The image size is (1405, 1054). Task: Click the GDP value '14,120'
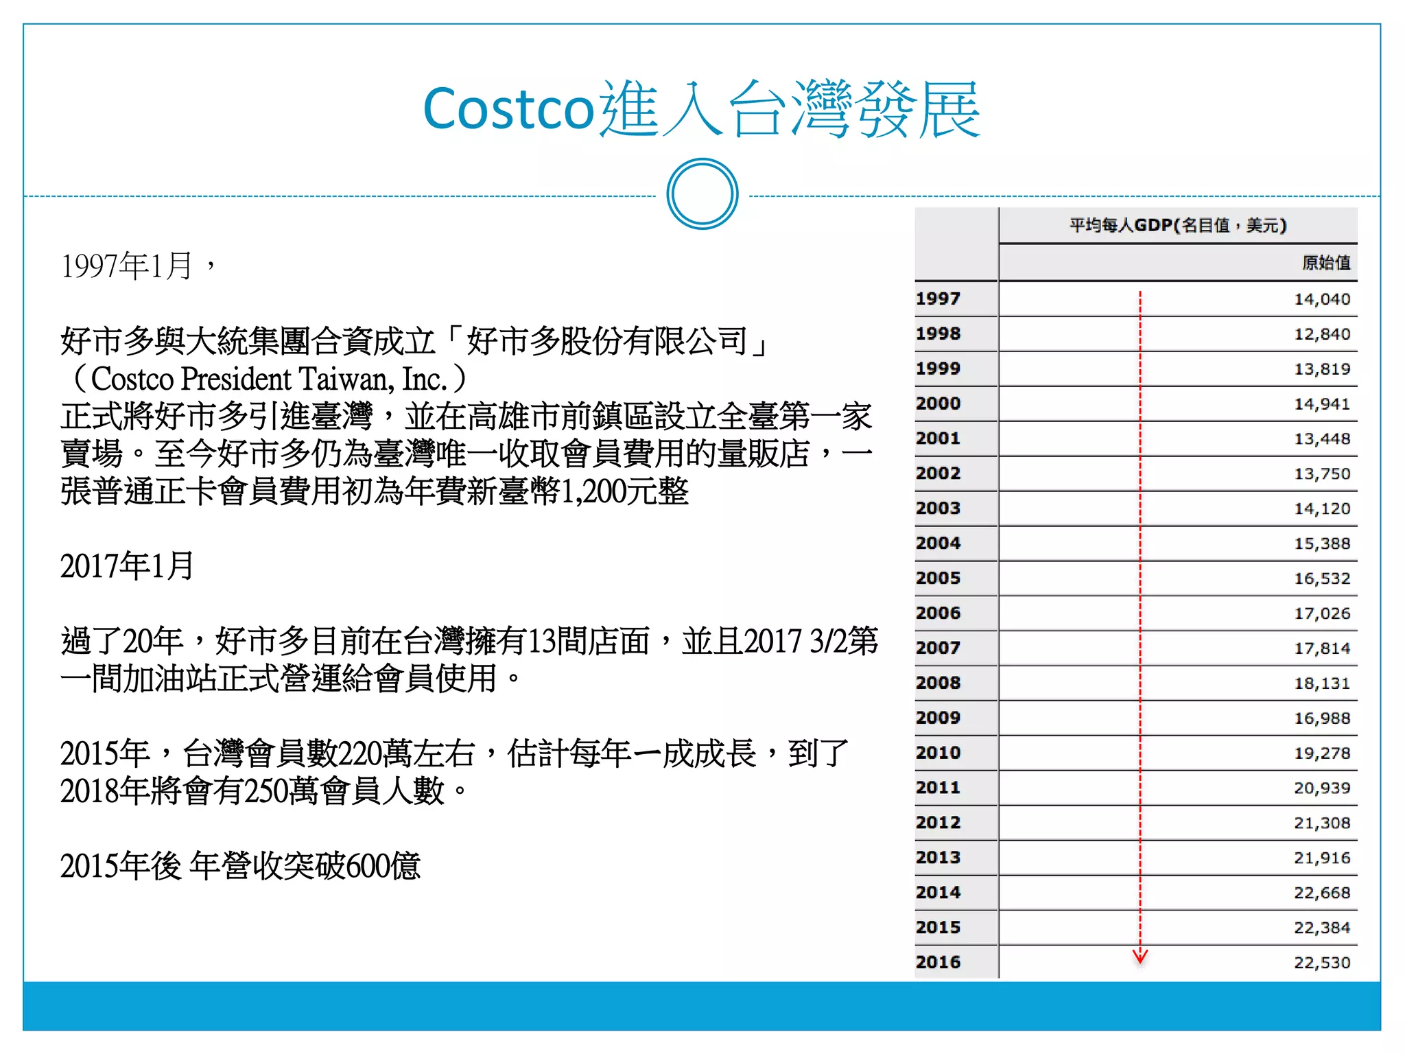(x=1322, y=508)
